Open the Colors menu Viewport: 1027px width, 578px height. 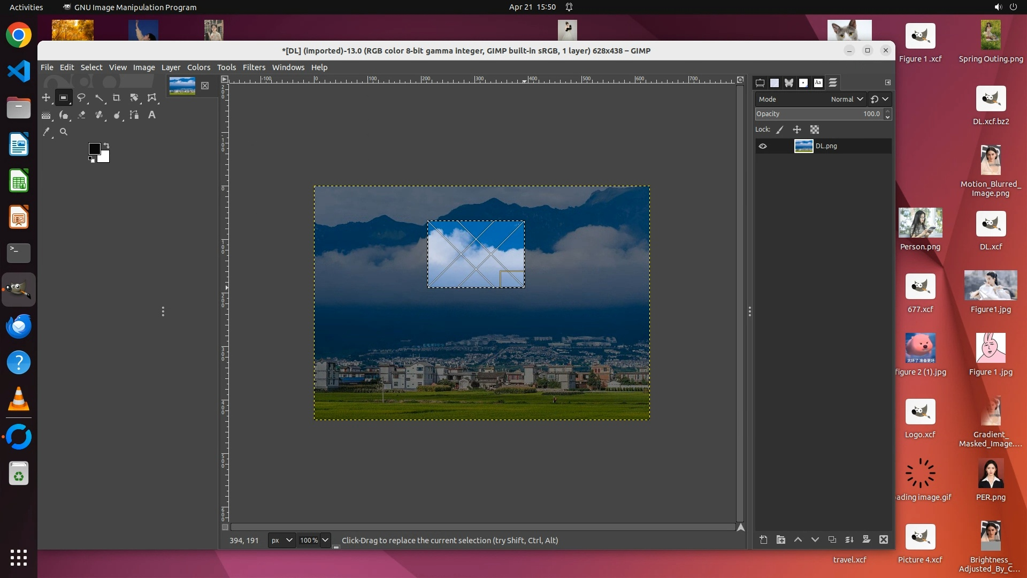point(198,67)
